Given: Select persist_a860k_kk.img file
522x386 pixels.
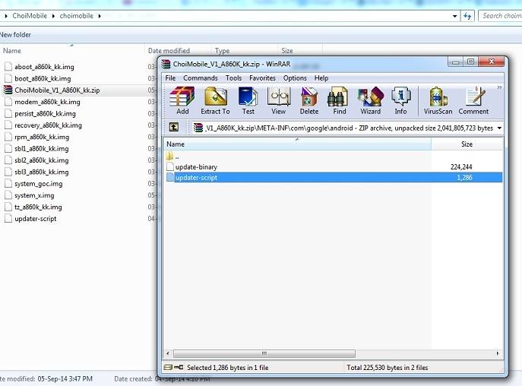Looking at the screenshot, I should [40, 113].
